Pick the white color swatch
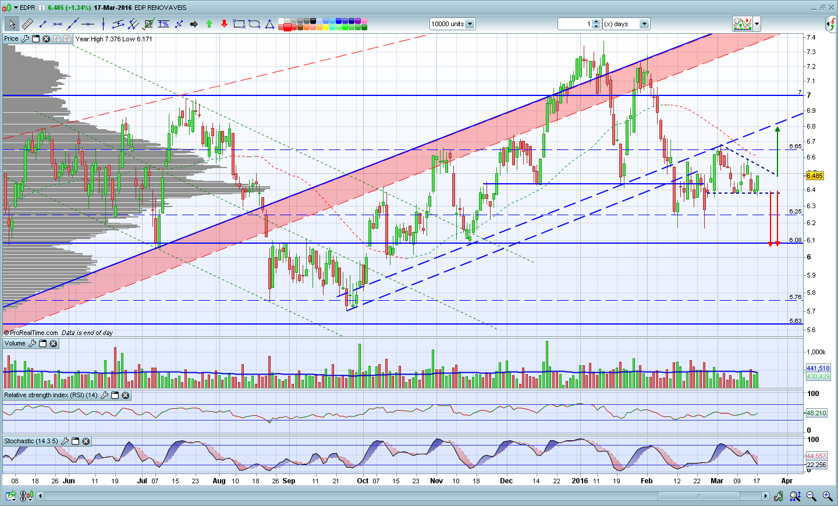This screenshot has width=838, height=506. click(x=281, y=21)
